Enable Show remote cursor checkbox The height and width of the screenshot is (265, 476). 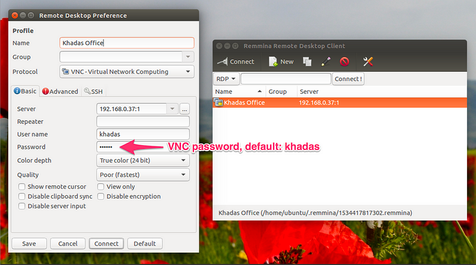(x=21, y=187)
